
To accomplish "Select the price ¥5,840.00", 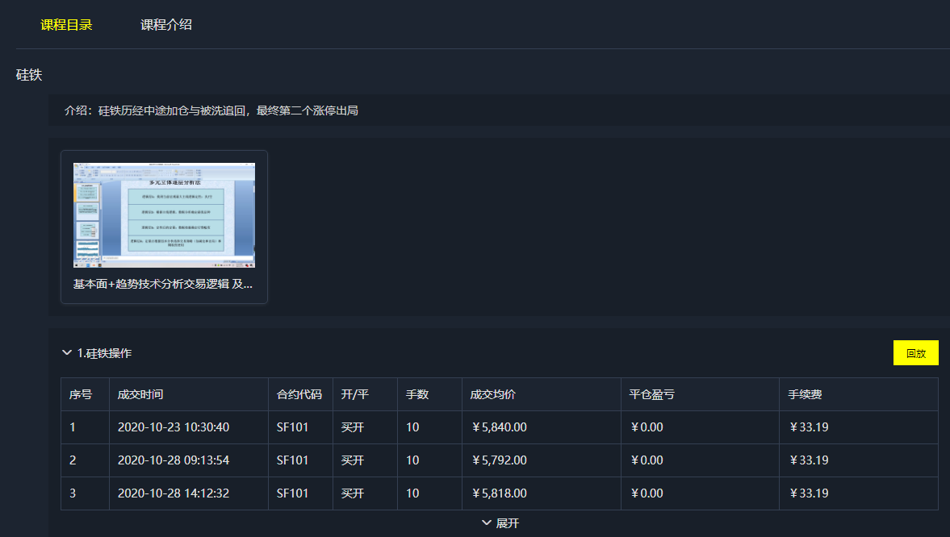I will coord(499,427).
